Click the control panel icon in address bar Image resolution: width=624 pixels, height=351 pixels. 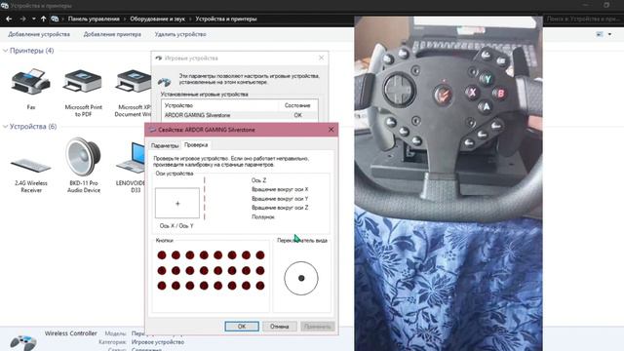tap(55, 19)
